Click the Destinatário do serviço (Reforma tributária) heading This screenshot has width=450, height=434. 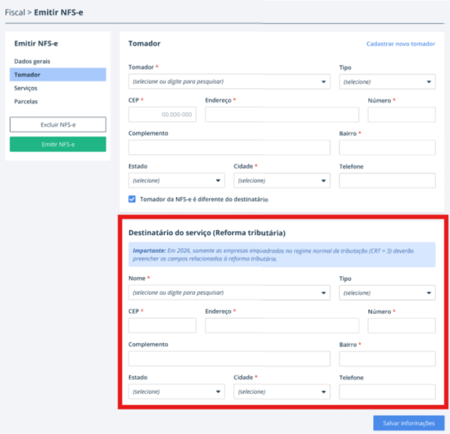point(207,233)
